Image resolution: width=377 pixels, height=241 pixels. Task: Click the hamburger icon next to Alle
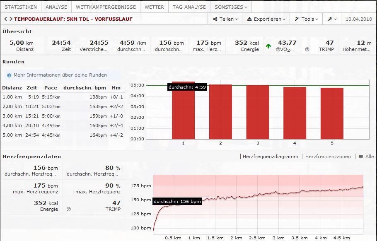click(361, 157)
